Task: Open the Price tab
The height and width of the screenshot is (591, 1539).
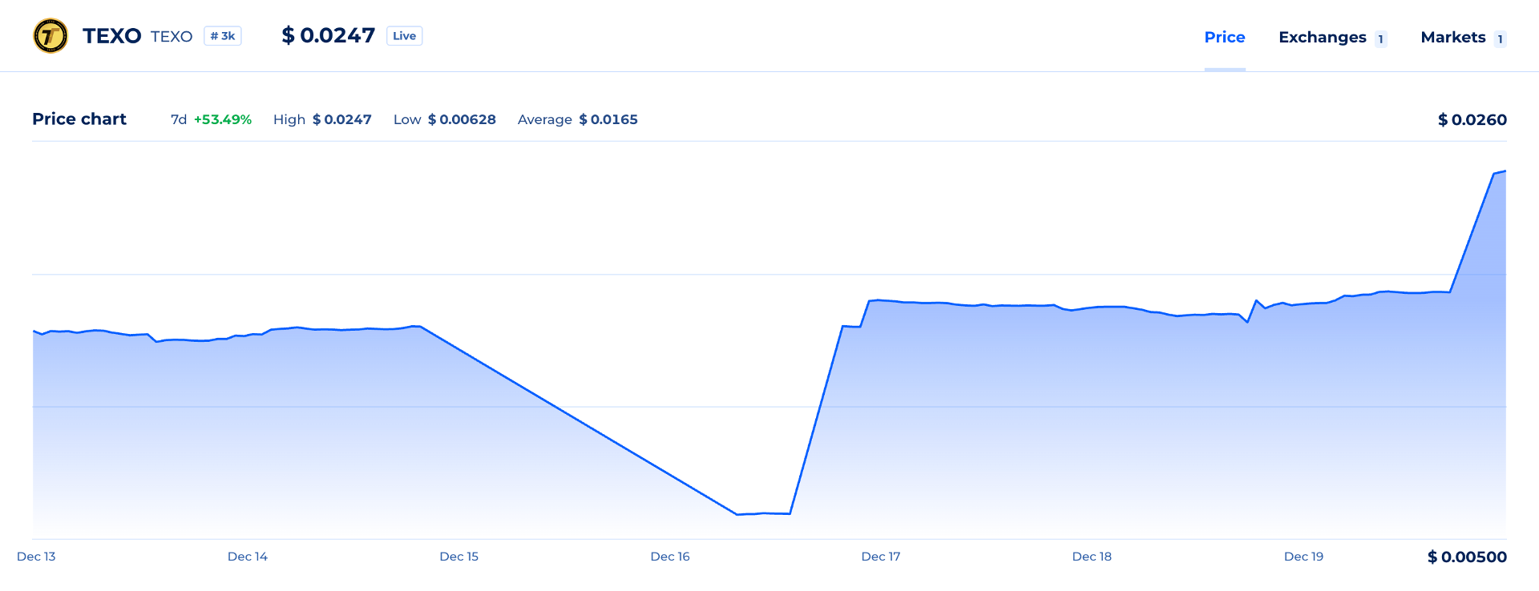Action: pos(1225,37)
